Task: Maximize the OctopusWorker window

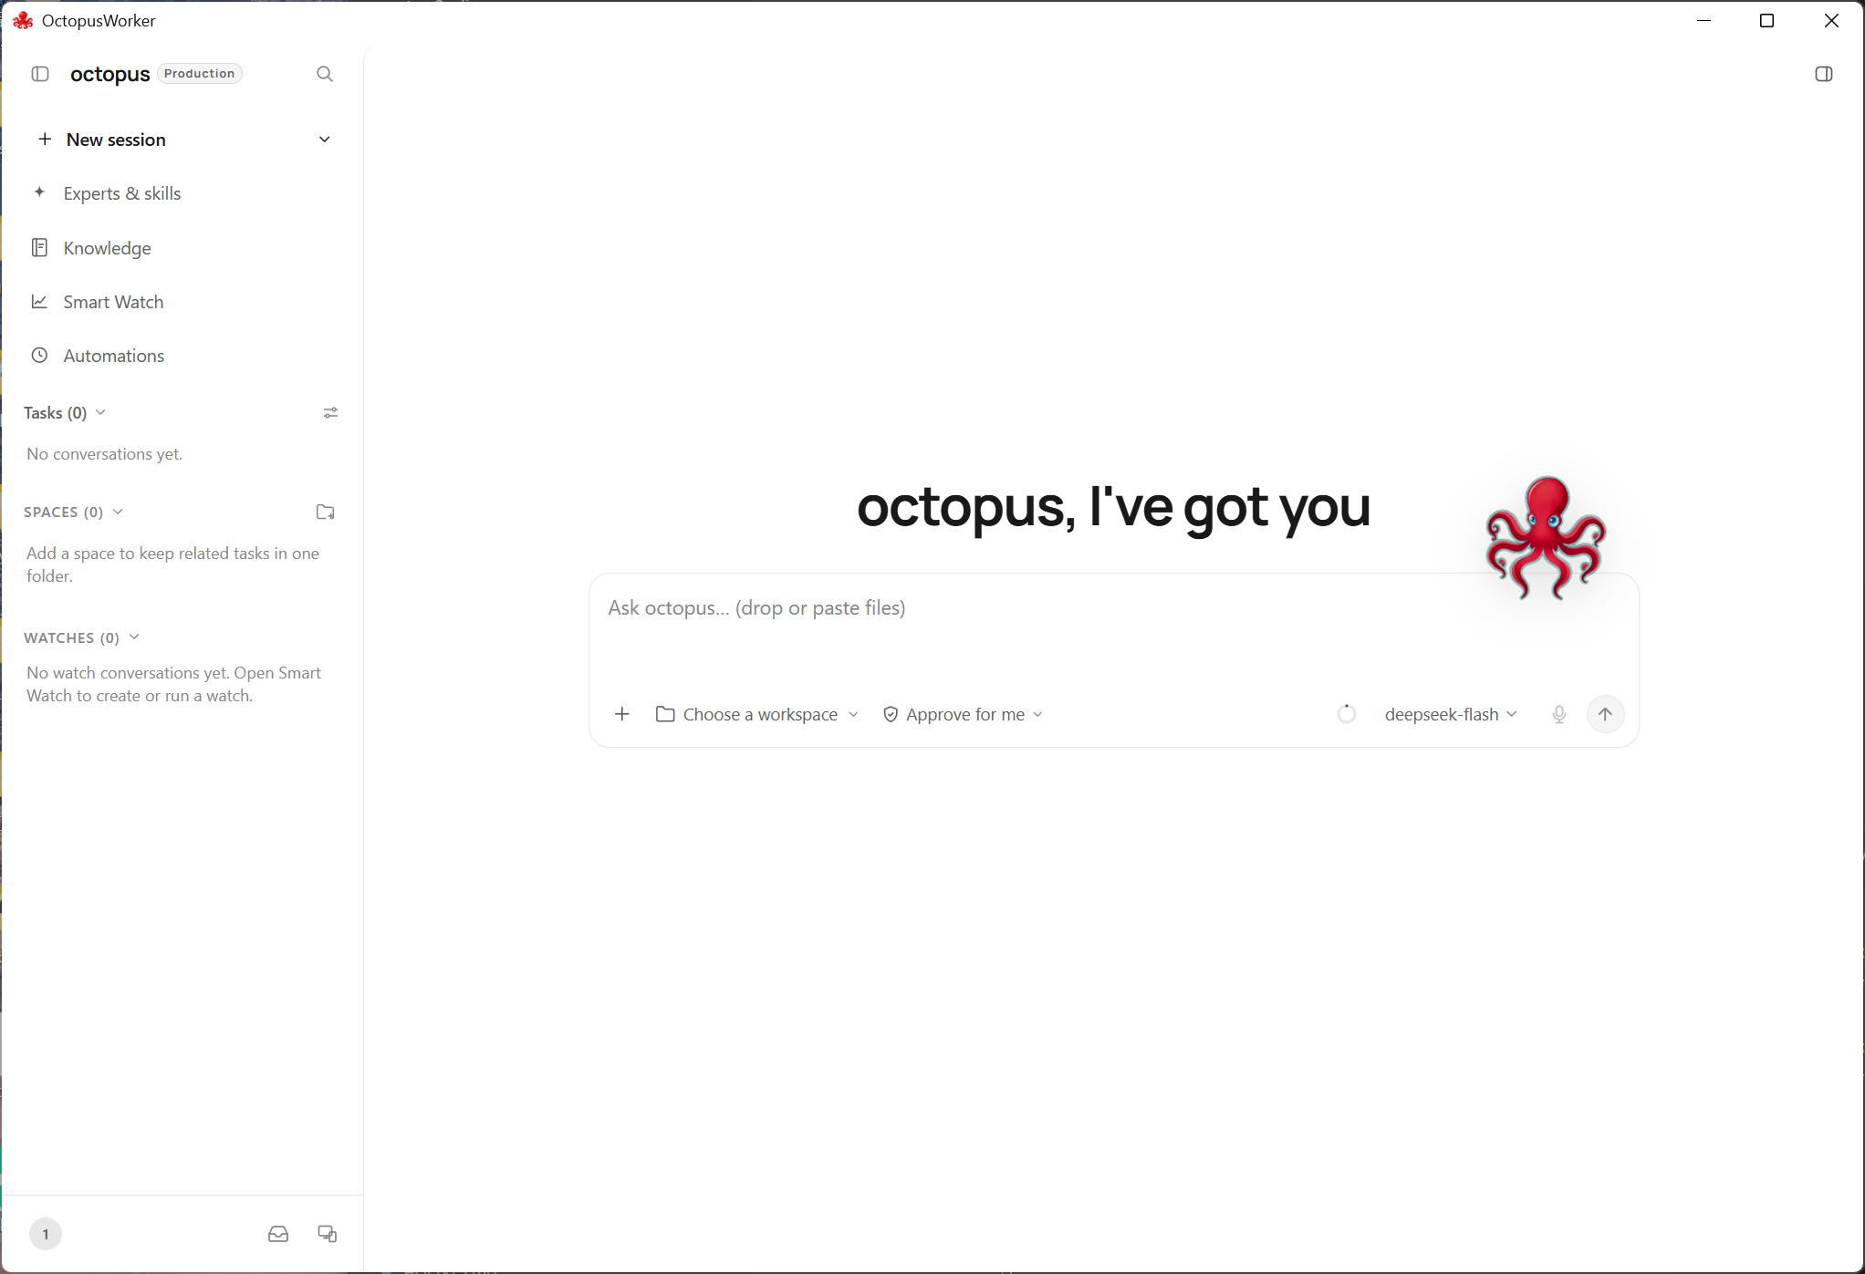Action: (x=1767, y=20)
